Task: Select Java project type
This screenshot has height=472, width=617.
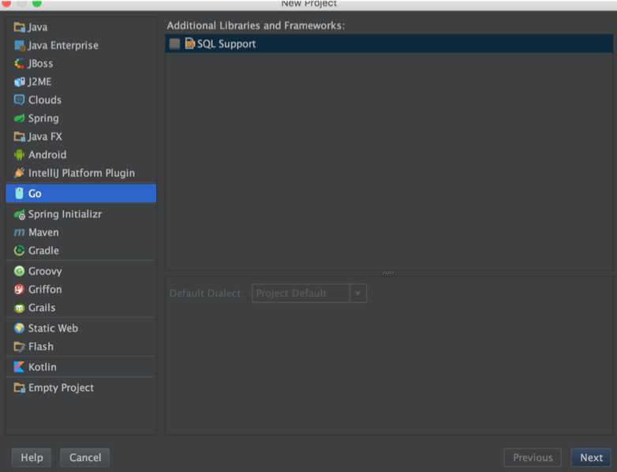Action: tap(81, 27)
